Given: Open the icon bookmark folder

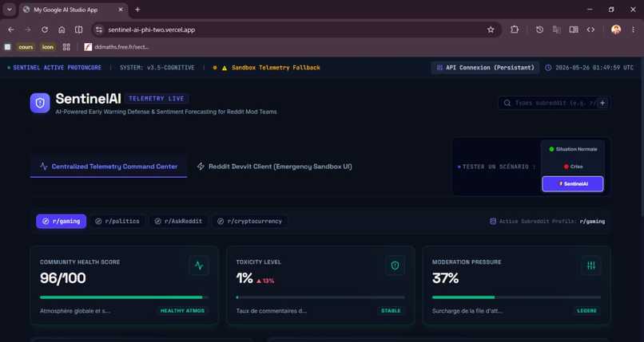Looking at the screenshot, I should [48, 47].
